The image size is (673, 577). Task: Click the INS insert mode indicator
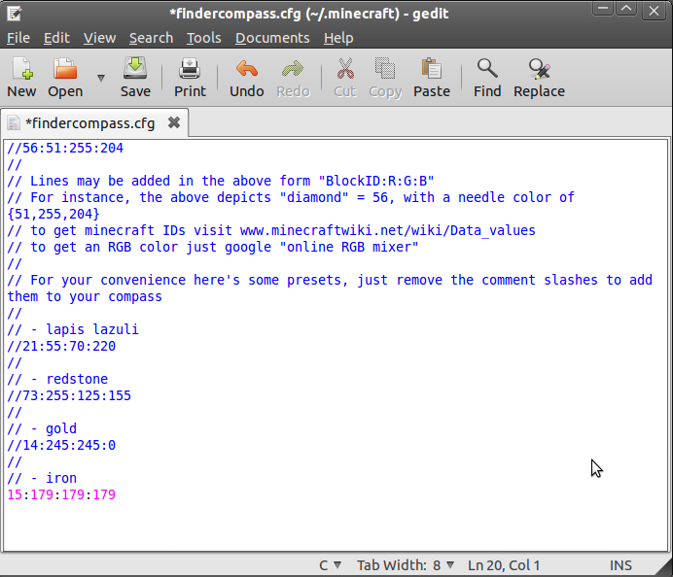pos(620,565)
